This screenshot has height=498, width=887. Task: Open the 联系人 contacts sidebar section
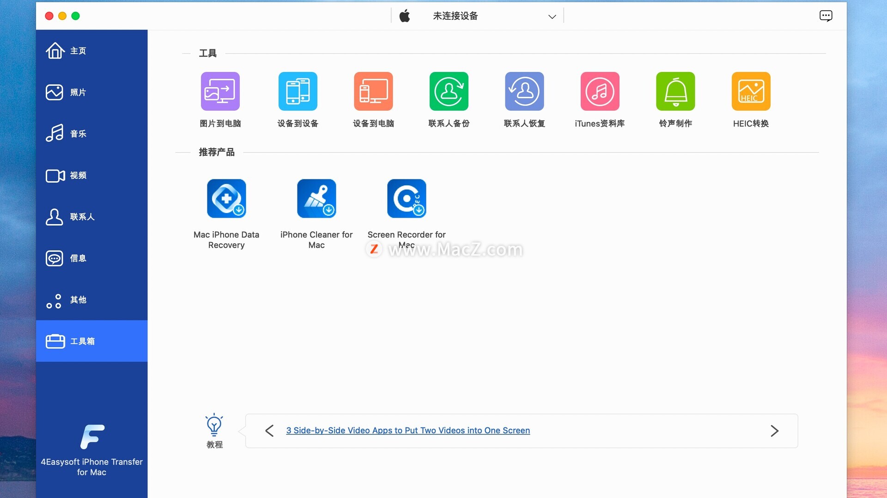point(91,217)
